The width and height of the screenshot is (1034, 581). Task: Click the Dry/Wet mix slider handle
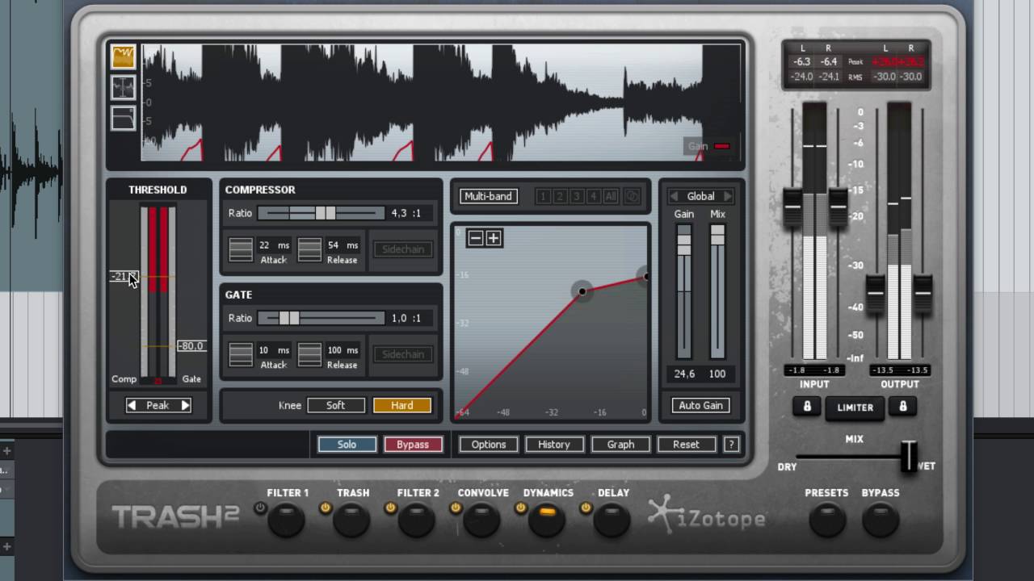pyautogui.click(x=910, y=457)
